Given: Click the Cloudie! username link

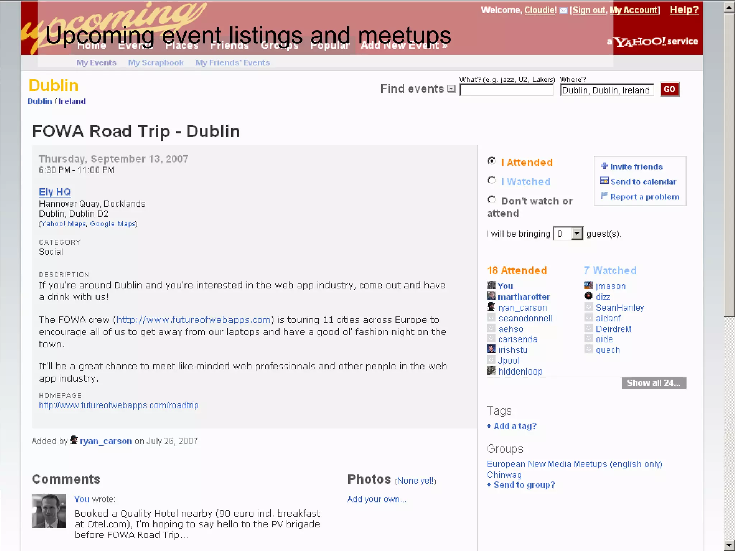Looking at the screenshot, I should (x=540, y=10).
